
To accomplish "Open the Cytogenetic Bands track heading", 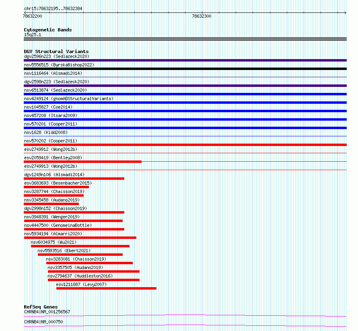I will point(48,30).
